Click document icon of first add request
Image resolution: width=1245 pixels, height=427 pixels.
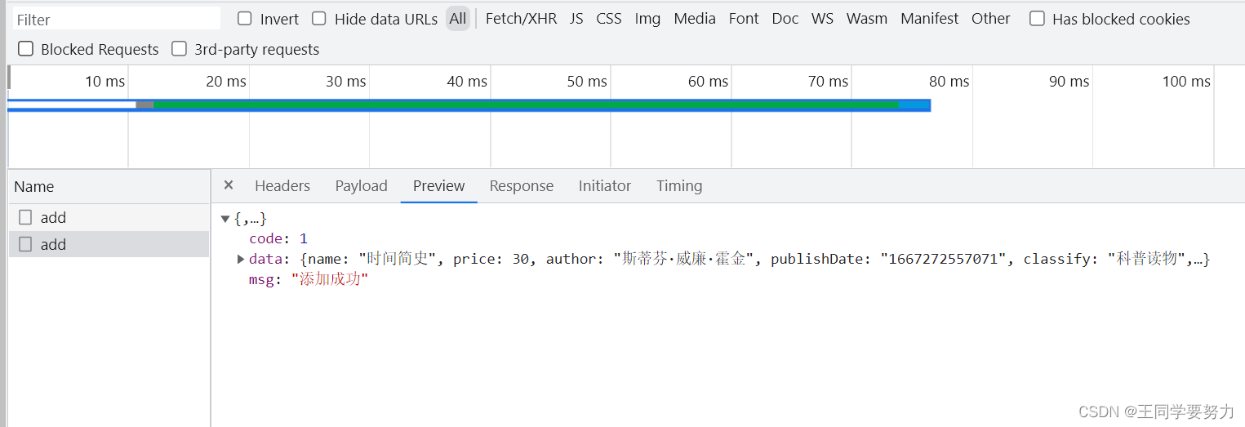pos(25,217)
